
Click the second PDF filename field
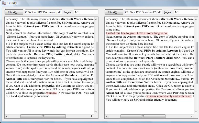(x=143, y=12)
